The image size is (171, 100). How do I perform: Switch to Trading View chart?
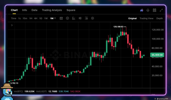(x=147, y=18)
